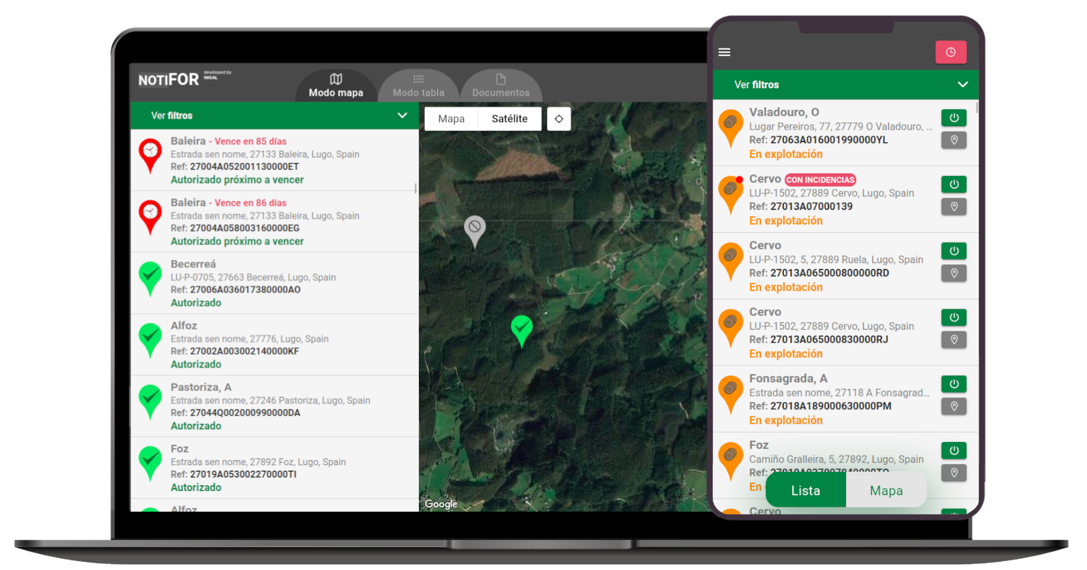
Task: Click the map recenter location icon
Action: [559, 119]
